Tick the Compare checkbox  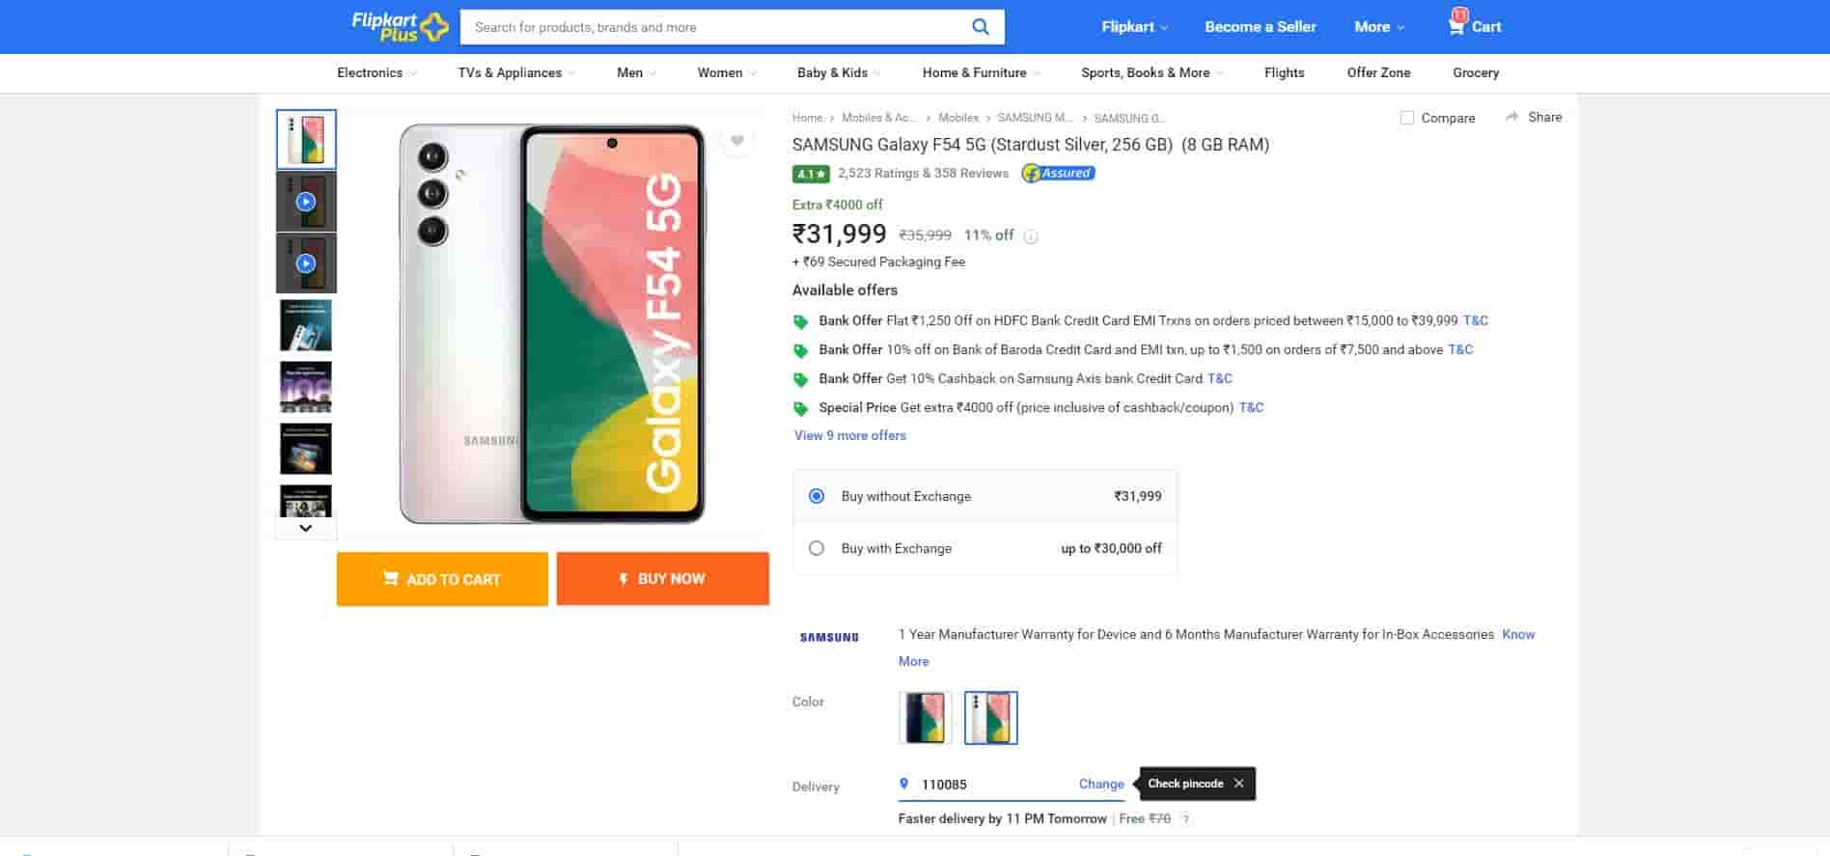click(x=1407, y=118)
